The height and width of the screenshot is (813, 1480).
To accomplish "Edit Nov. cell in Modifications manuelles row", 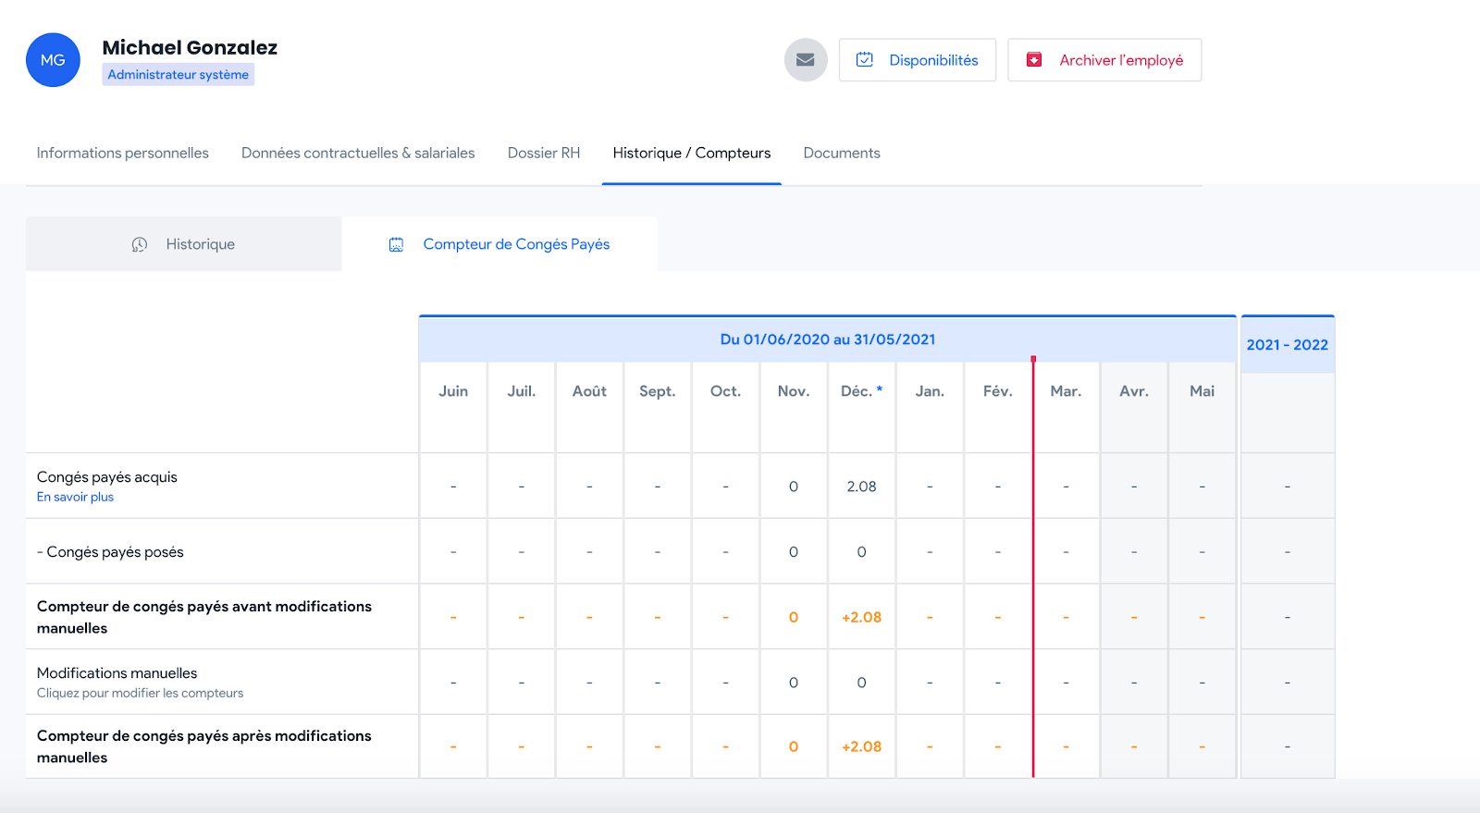I will tap(794, 683).
